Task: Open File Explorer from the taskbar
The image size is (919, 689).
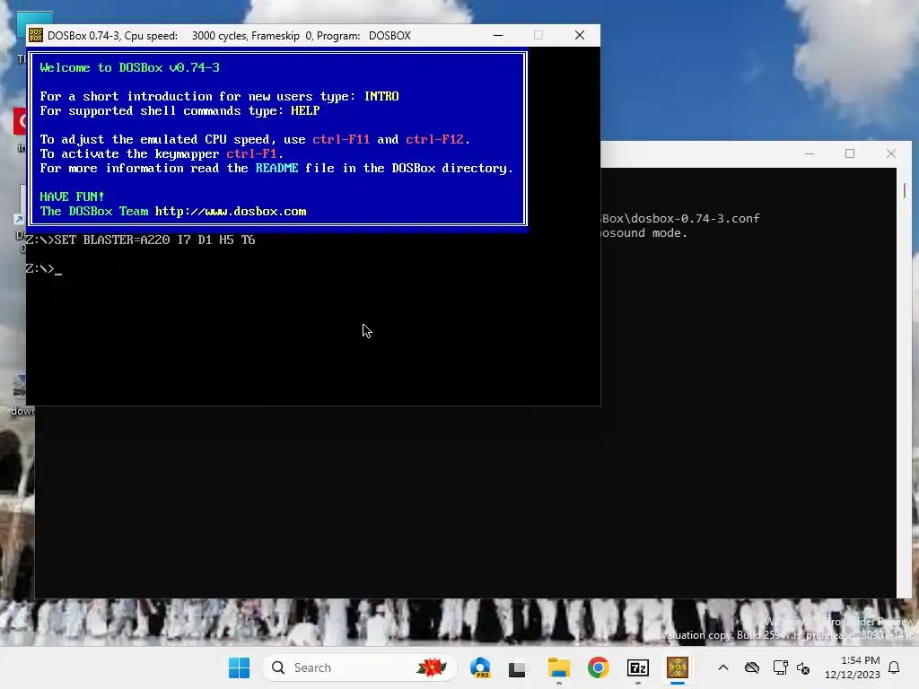Action: tap(558, 667)
